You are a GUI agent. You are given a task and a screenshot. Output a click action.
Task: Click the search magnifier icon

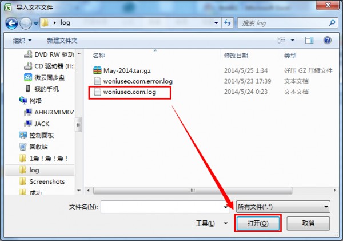(332, 22)
